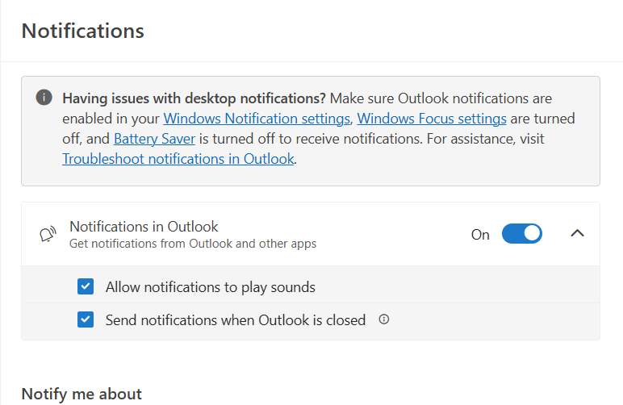Open the Windows Notification settings link
Image resolution: width=623 pixels, height=405 pixels.
257,119
